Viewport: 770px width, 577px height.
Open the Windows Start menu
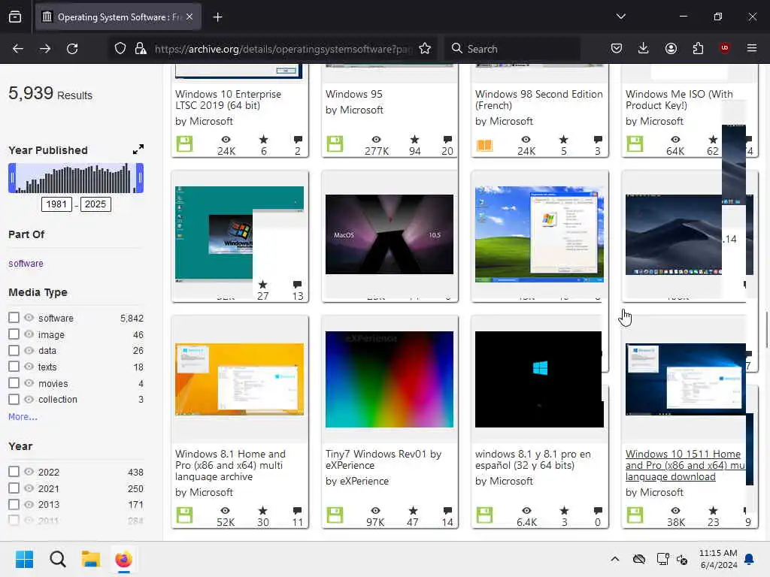24,559
